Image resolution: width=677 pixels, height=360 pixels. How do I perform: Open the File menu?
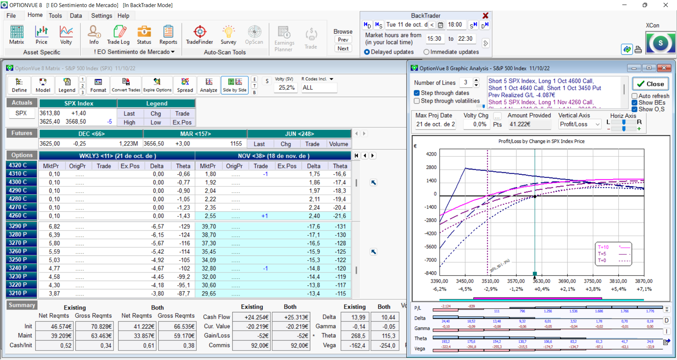pyautogui.click(x=11, y=16)
